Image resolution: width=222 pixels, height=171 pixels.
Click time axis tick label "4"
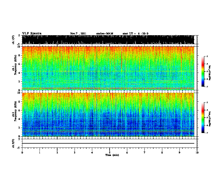click(x=92, y=153)
